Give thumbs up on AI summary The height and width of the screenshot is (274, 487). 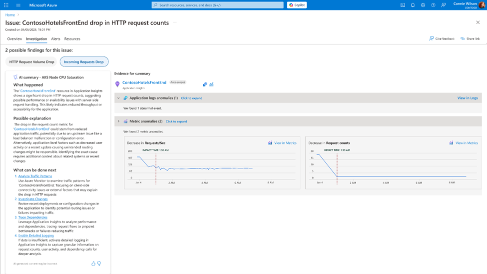(x=93, y=263)
